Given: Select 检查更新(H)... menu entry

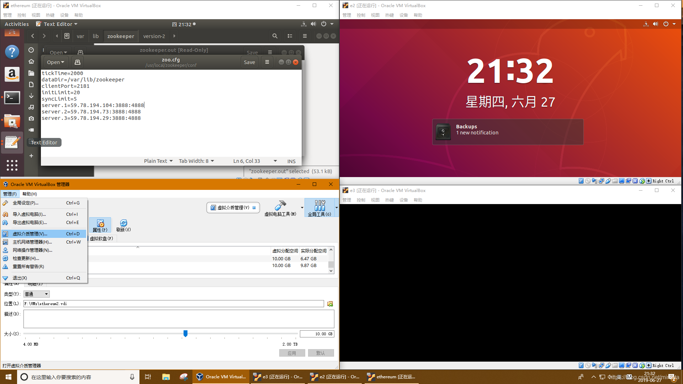Looking at the screenshot, I should (44, 258).
